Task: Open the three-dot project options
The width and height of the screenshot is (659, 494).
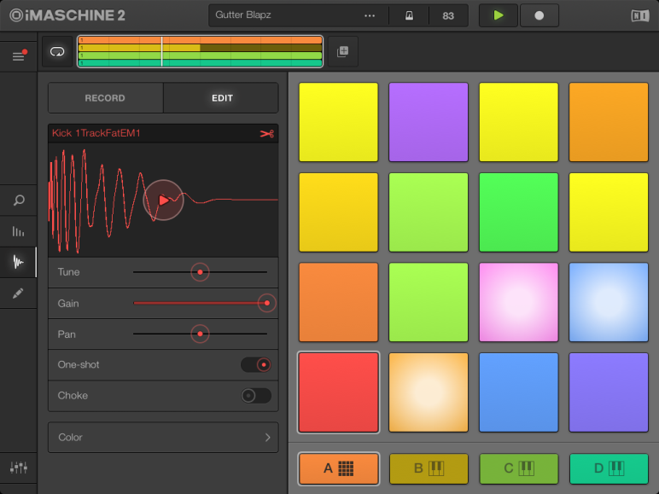Action: 370,16
